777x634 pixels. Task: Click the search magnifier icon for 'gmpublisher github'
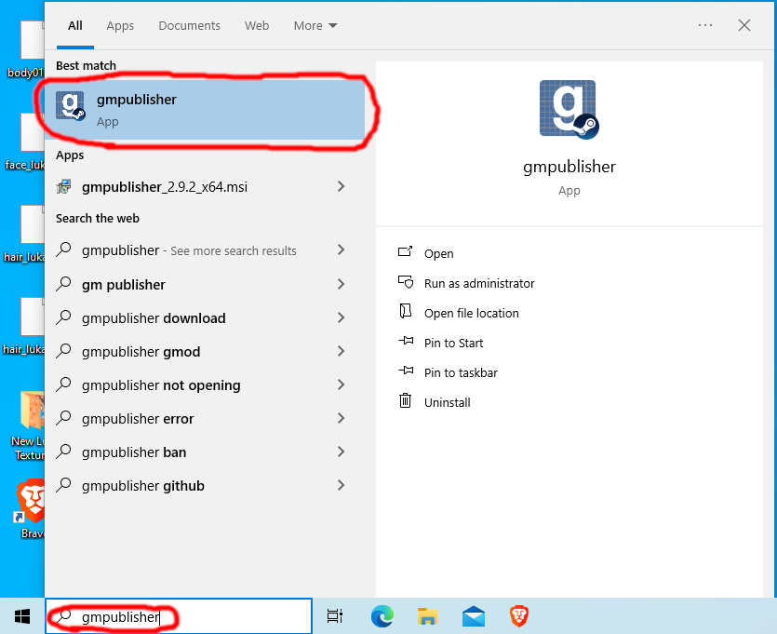tap(64, 485)
